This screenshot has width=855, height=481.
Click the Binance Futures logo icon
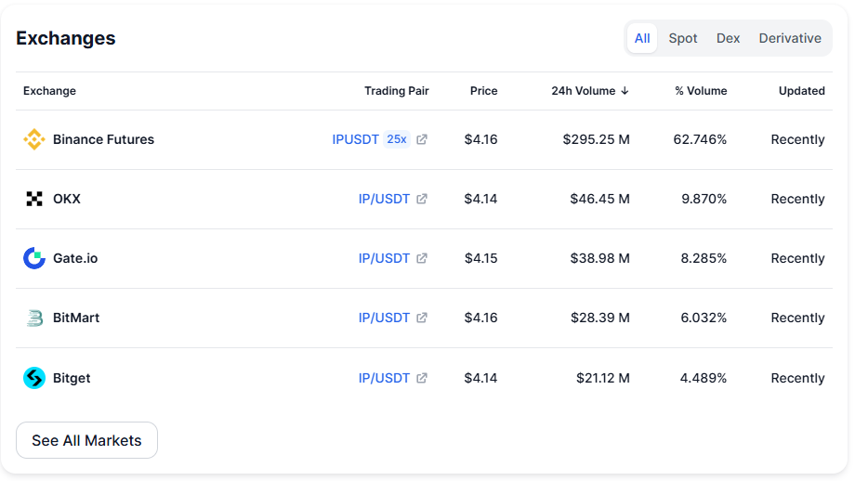33,139
